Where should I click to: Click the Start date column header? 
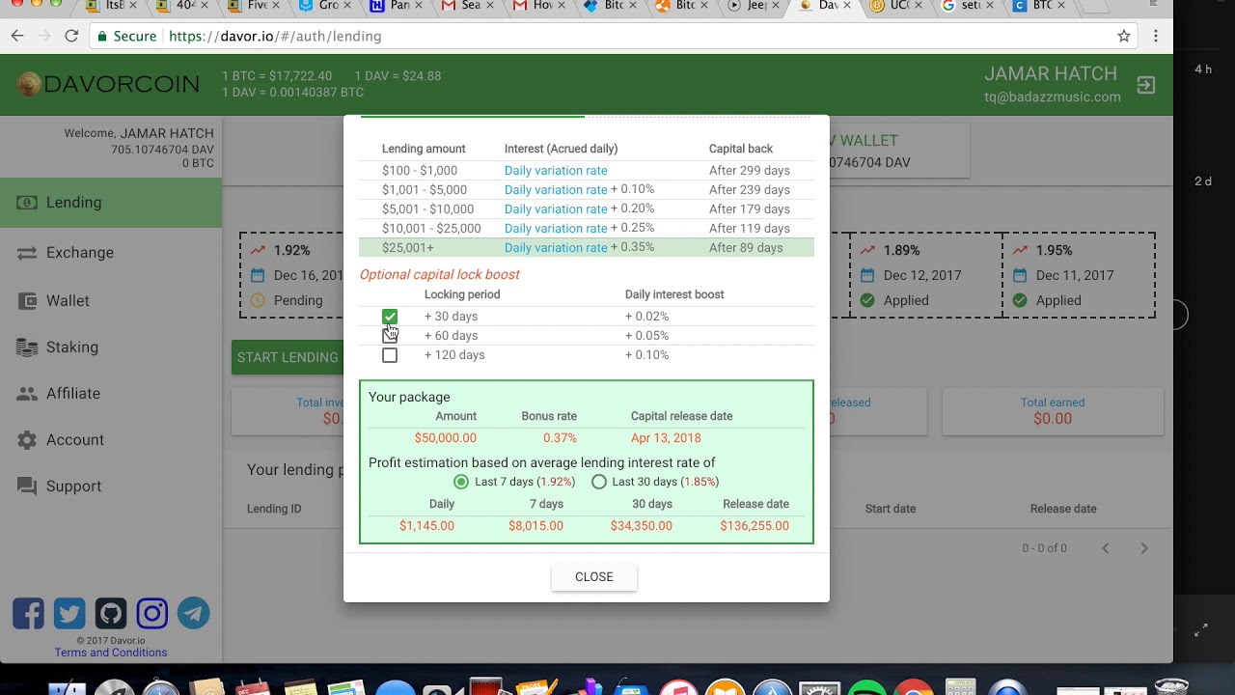(891, 509)
